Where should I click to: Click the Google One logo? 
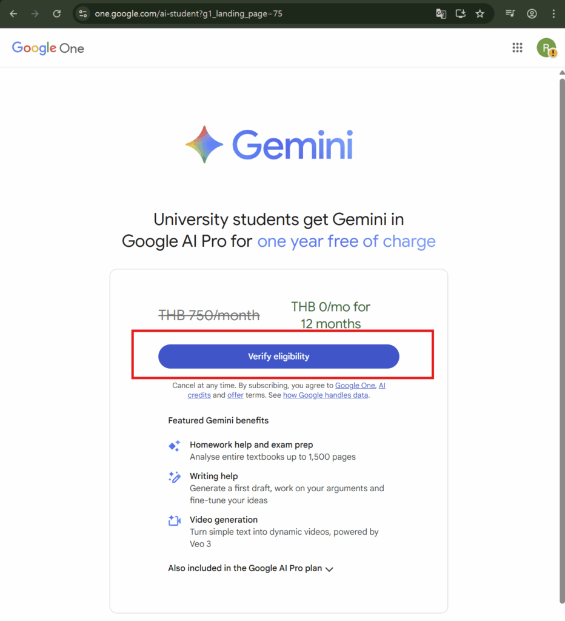pos(48,48)
